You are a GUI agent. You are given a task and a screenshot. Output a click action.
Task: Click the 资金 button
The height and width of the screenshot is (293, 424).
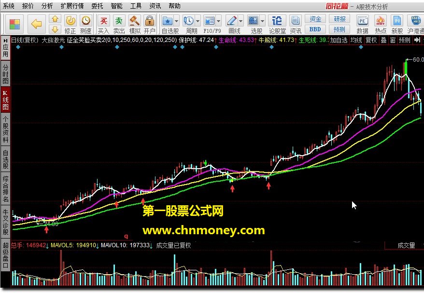click(x=315, y=19)
